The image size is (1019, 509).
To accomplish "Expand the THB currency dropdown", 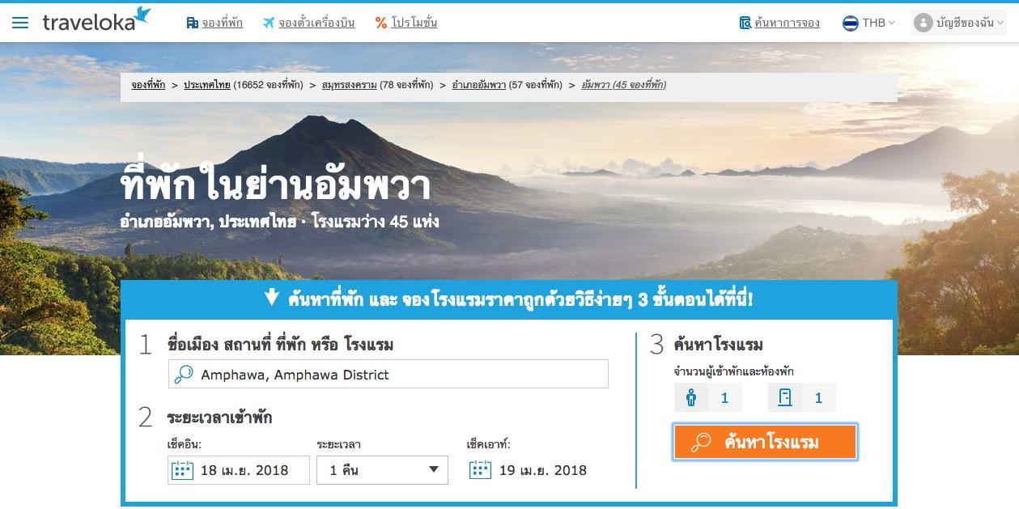I will [878, 23].
